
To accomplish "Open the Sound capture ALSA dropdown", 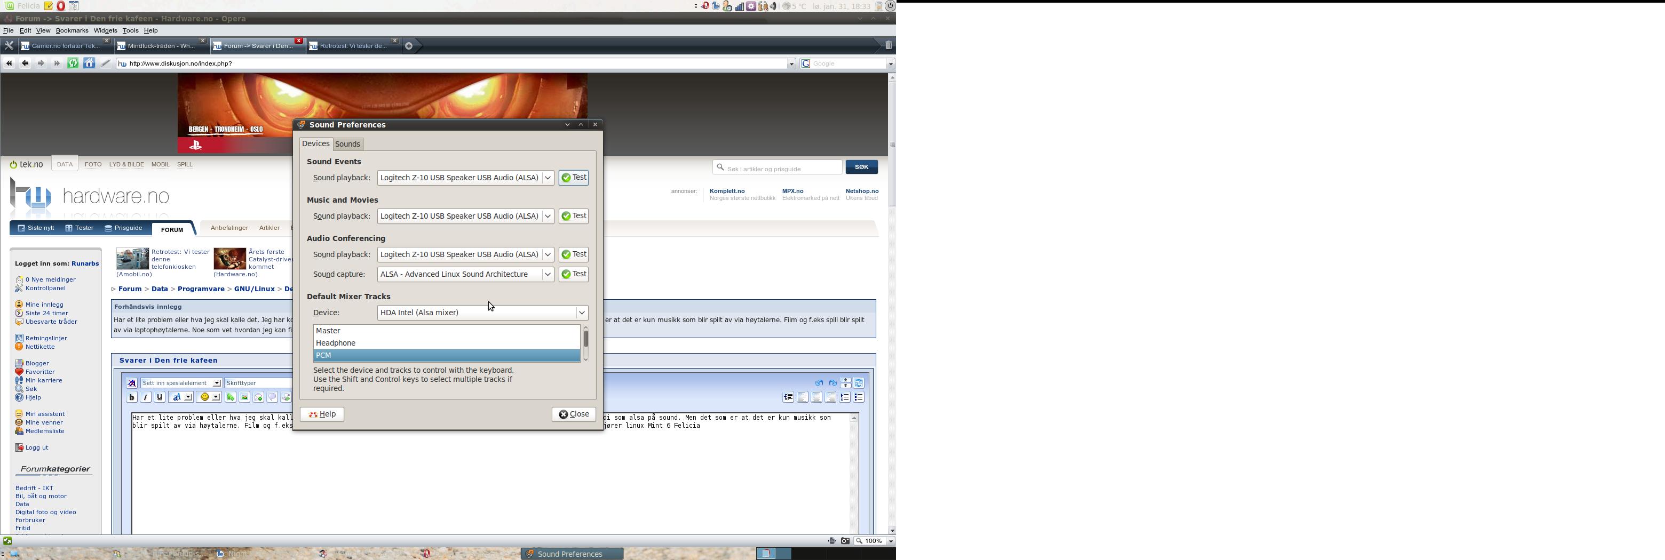I will (465, 275).
